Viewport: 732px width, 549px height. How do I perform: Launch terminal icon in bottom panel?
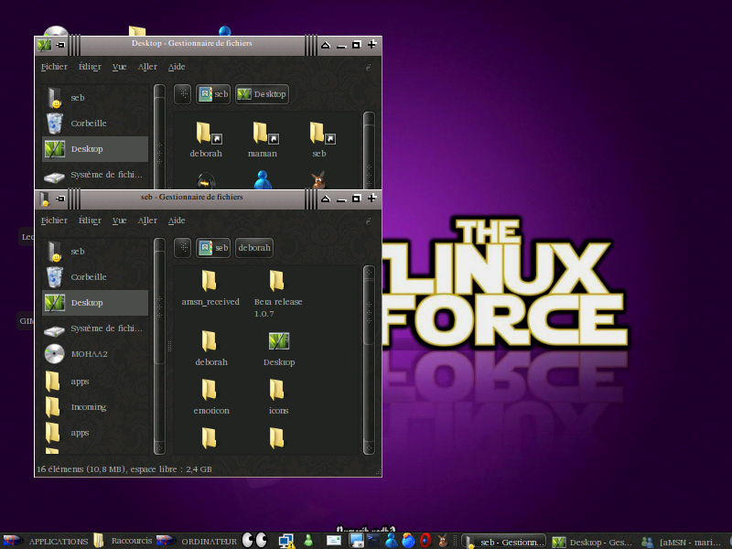coord(373,541)
